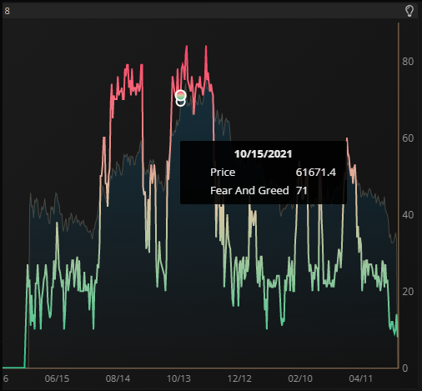Click the 40 value axis label
Image resolution: width=422 pixels, height=391 pixels.
pyautogui.click(x=408, y=215)
